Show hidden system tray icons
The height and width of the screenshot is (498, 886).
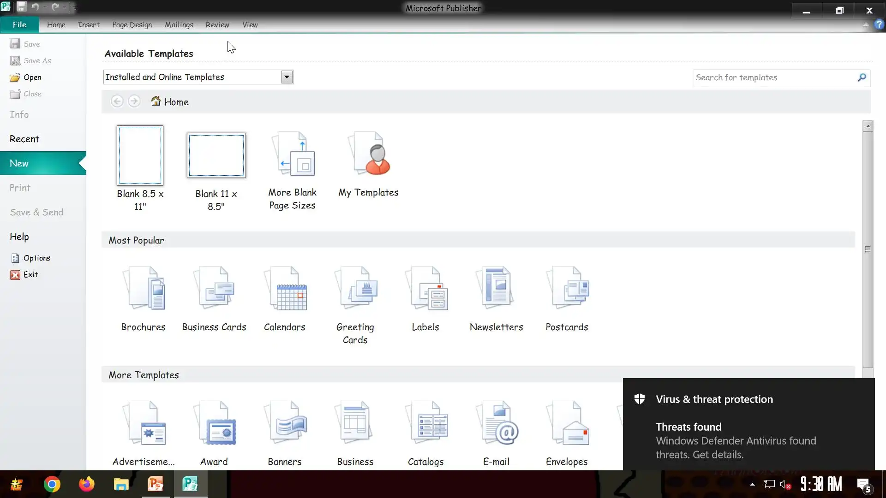(752, 484)
